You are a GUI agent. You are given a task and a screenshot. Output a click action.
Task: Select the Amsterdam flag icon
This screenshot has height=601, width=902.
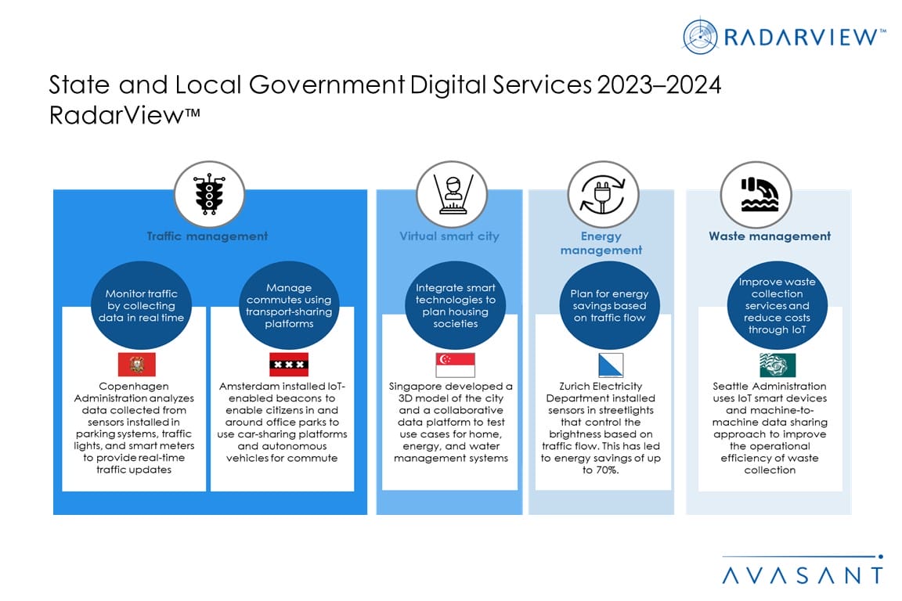(289, 365)
